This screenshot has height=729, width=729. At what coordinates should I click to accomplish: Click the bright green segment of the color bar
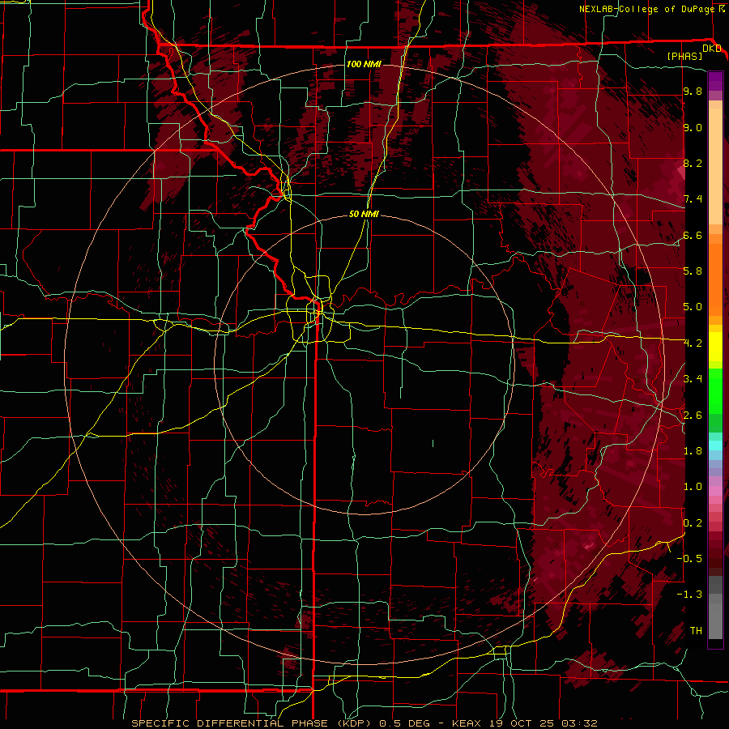pos(715,391)
